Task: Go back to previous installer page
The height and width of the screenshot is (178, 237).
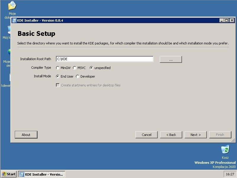Action: point(171,135)
